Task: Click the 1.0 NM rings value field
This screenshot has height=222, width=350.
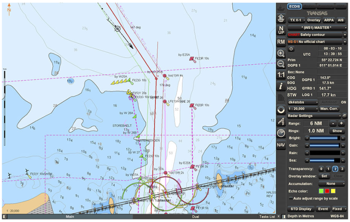Action: pos(316,131)
